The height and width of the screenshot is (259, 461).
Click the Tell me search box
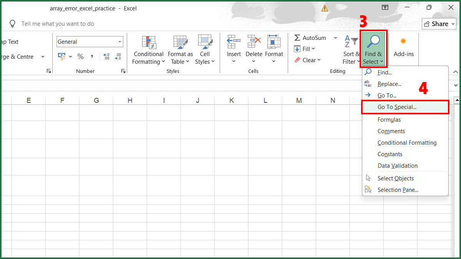point(58,24)
